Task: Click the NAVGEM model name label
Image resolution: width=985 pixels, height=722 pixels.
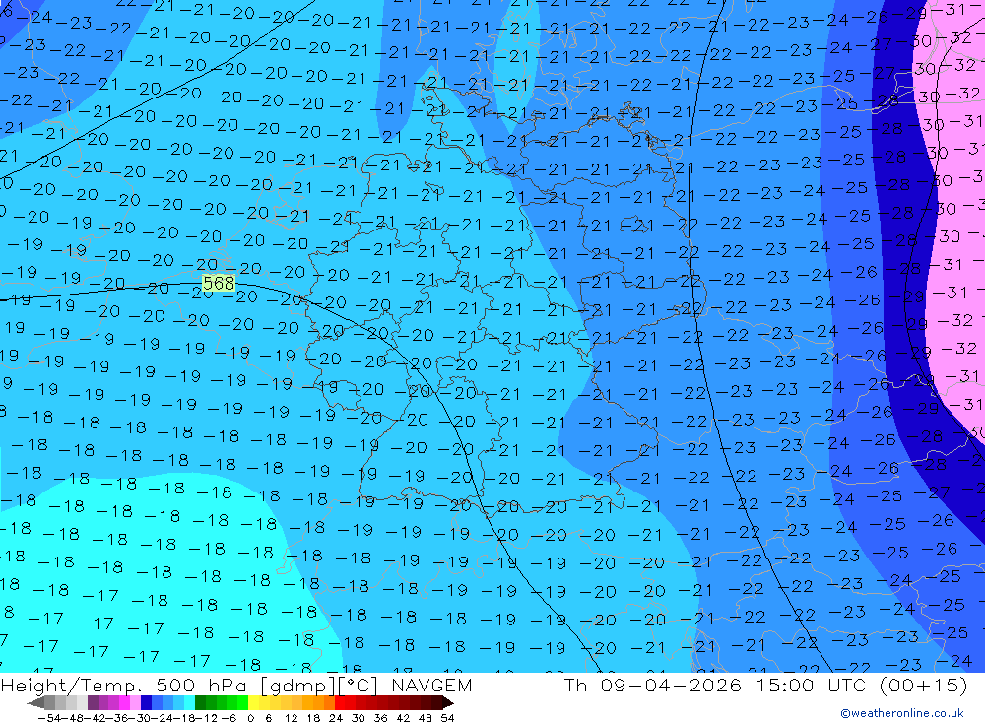Action: click(x=431, y=685)
